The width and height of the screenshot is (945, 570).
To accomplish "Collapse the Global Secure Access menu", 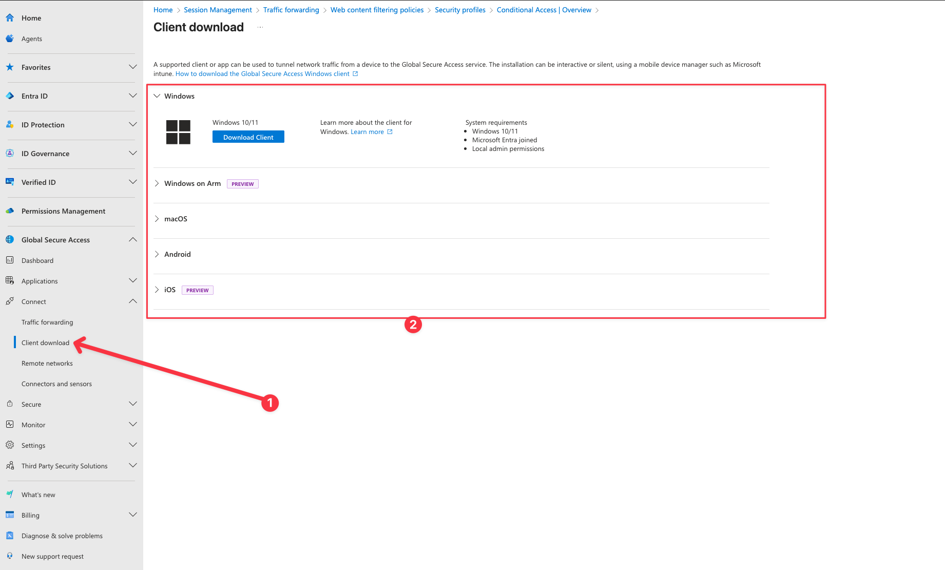I will [x=133, y=240].
